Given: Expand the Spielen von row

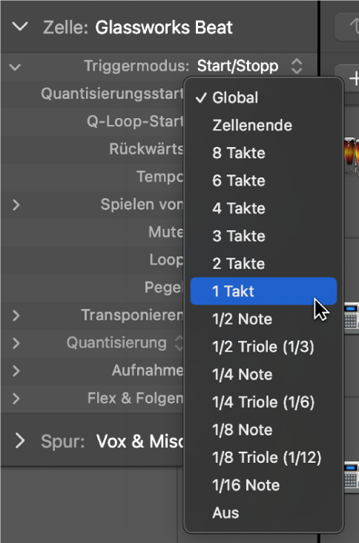Looking at the screenshot, I should coord(16,205).
